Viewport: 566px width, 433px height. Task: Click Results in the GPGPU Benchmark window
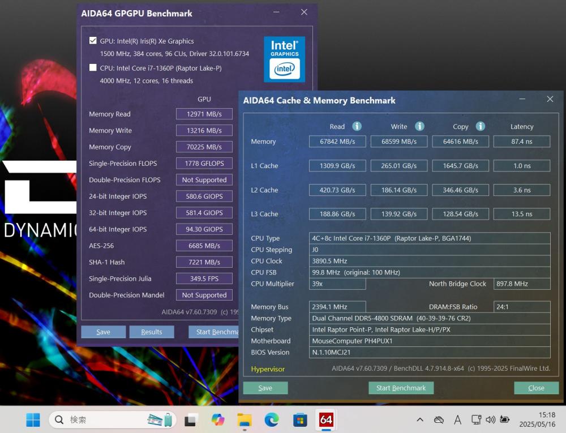coord(152,332)
